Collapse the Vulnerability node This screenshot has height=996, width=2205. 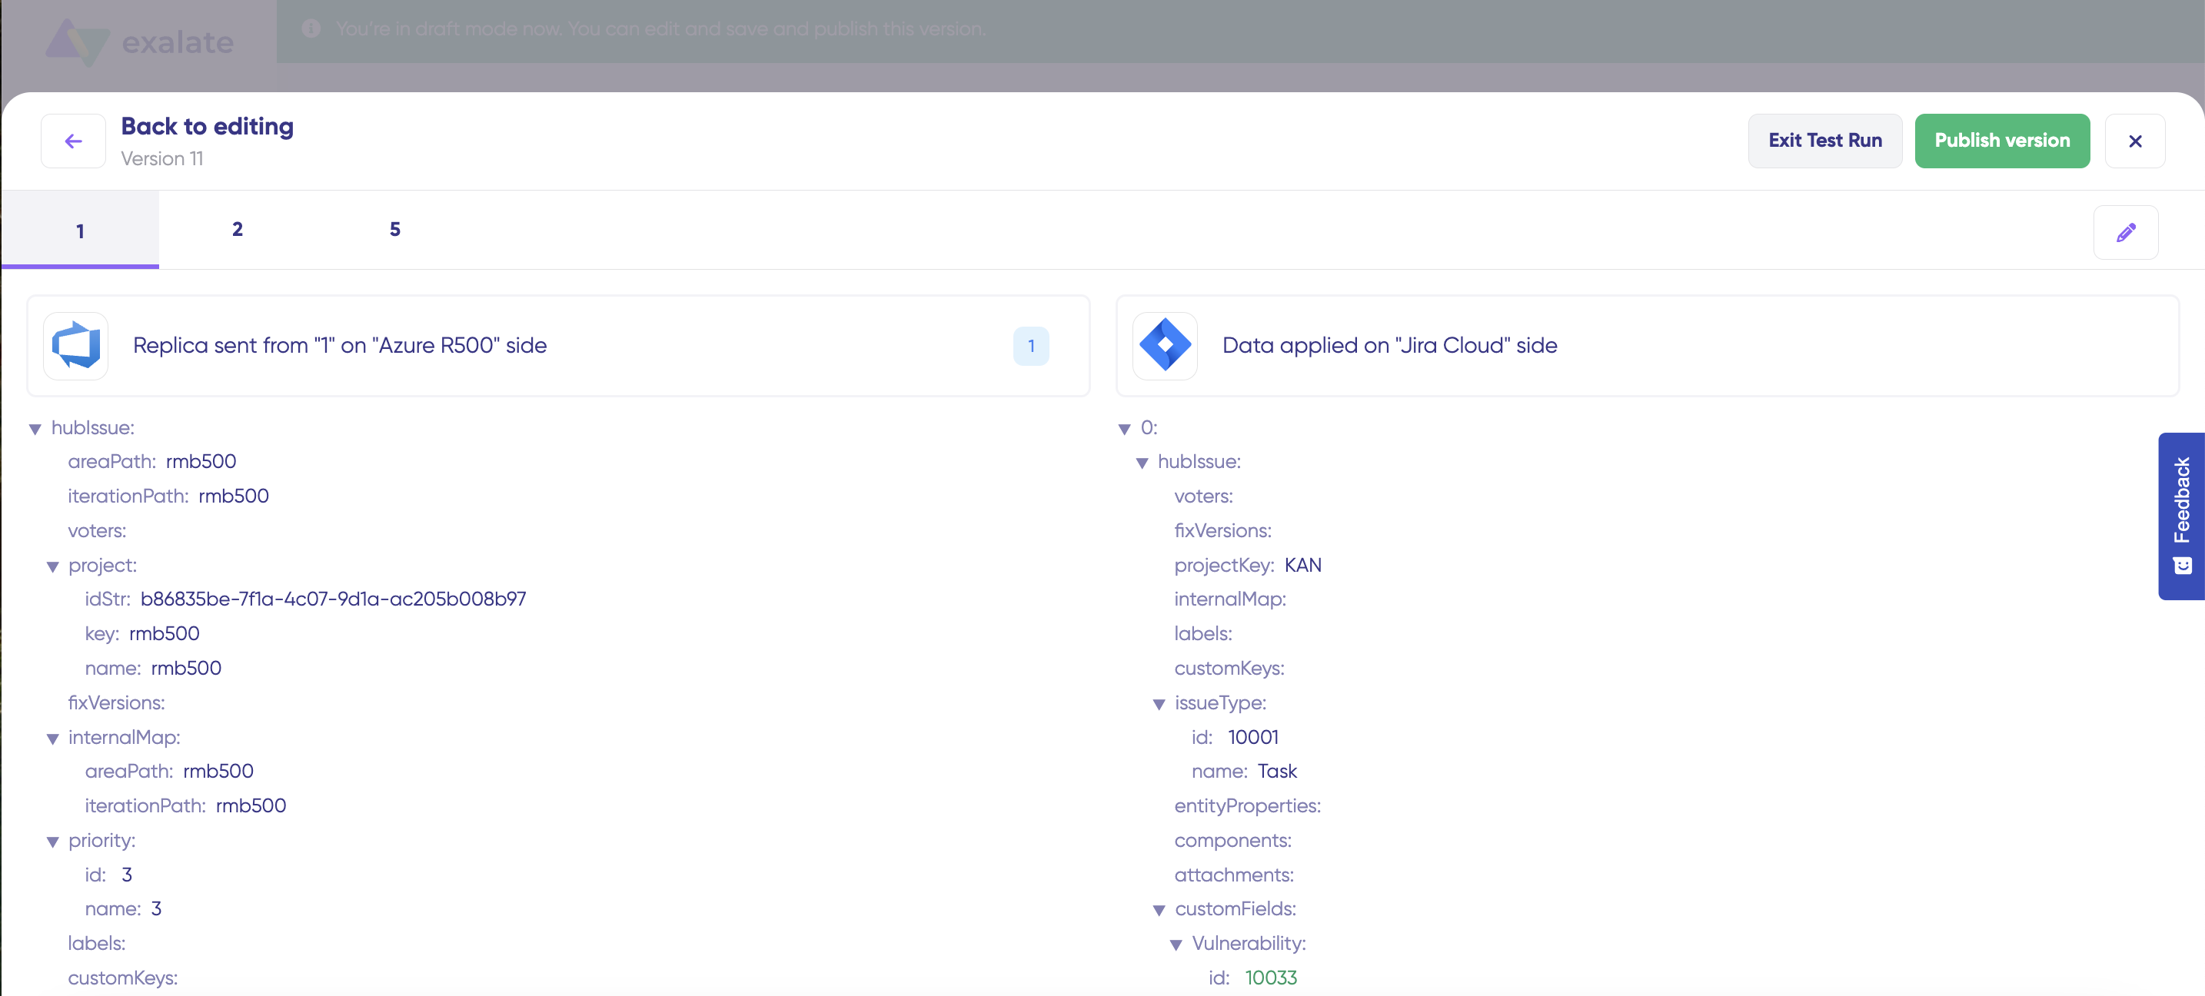pos(1176,945)
